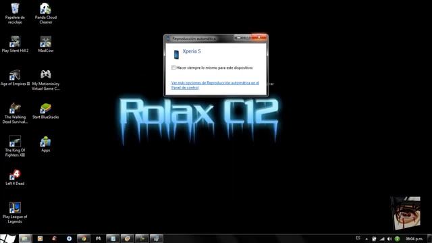432x243 pixels.
Task: Select The King Of Fighters XIII shortcut
Action: click(15, 146)
